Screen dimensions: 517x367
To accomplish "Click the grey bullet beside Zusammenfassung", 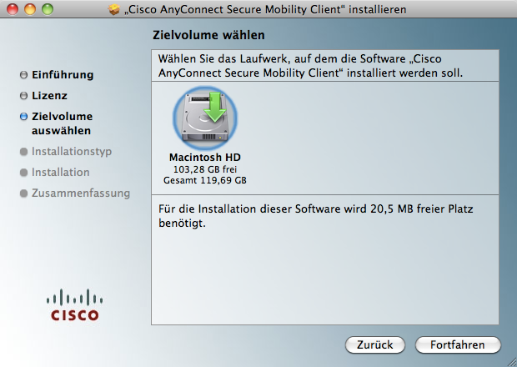I will (x=23, y=194).
